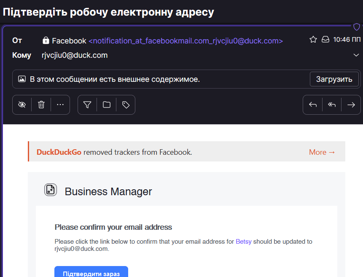Screen dimensions: 363x277
Task: Mark message as unread with crossed-eye icon
Action: 22,105
